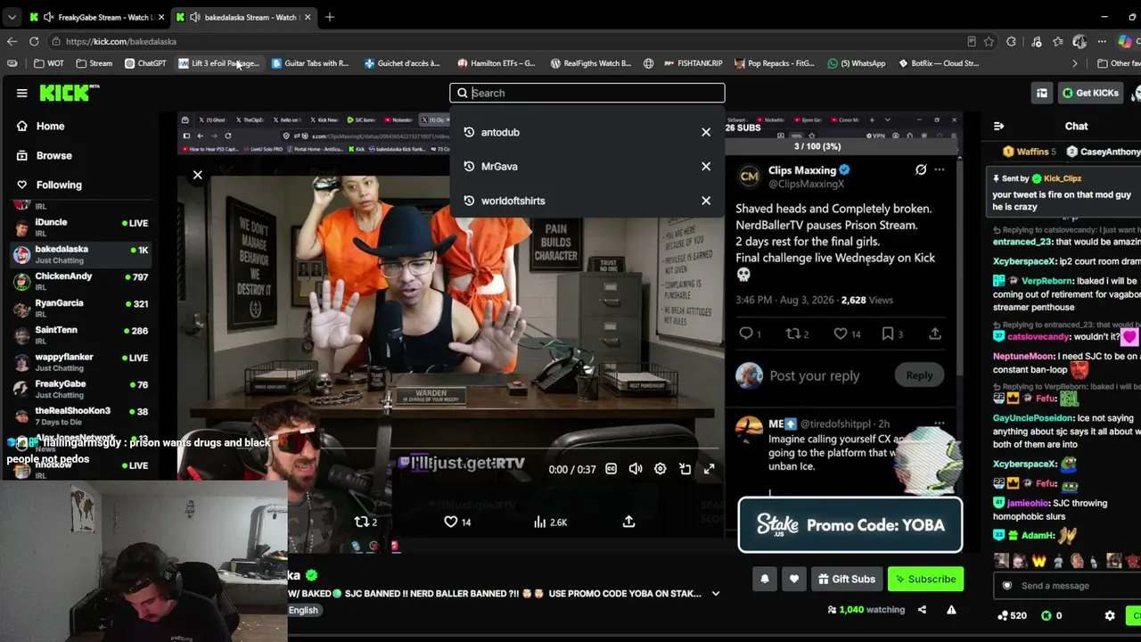Expand the bookmarks overflow chevron
Viewport: 1141px width, 642px height.
click(1074, 63)
